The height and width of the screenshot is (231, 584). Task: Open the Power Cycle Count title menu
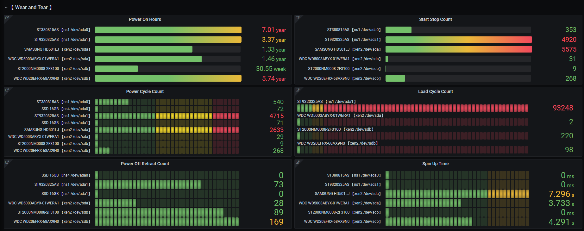click(145, 92)
